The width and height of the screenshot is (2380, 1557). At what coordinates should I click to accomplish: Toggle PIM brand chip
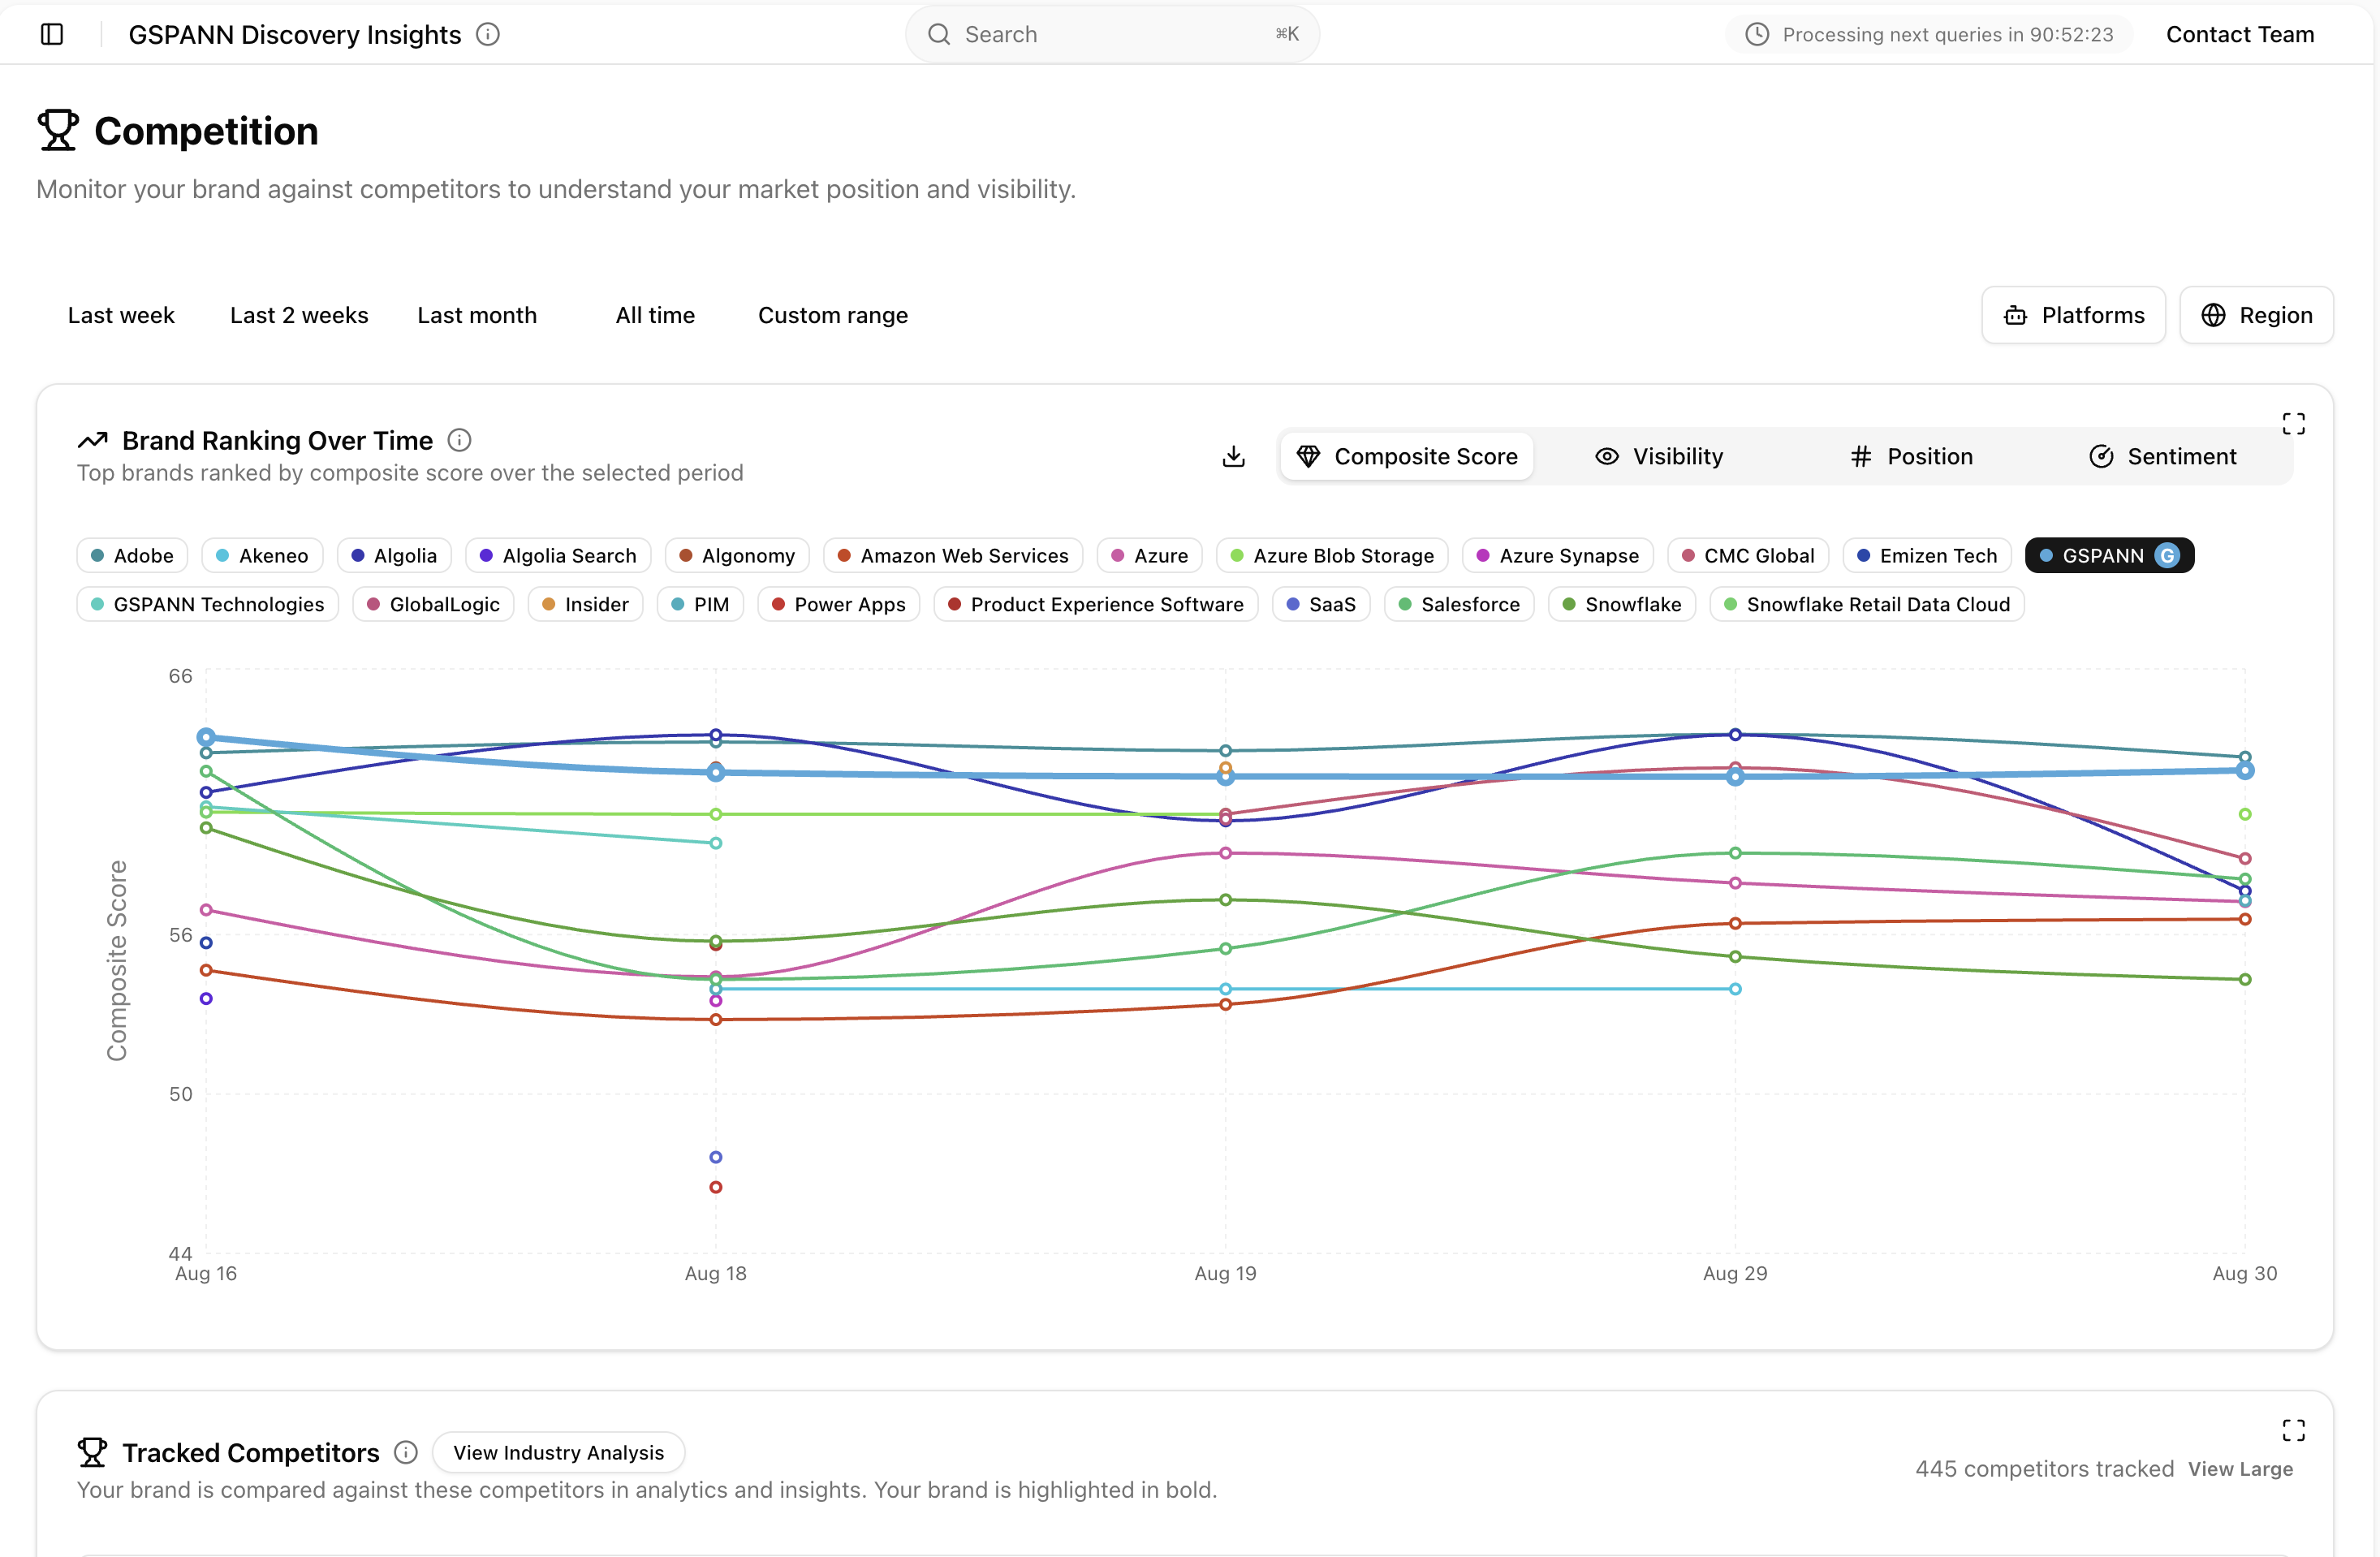coord(700,605)
